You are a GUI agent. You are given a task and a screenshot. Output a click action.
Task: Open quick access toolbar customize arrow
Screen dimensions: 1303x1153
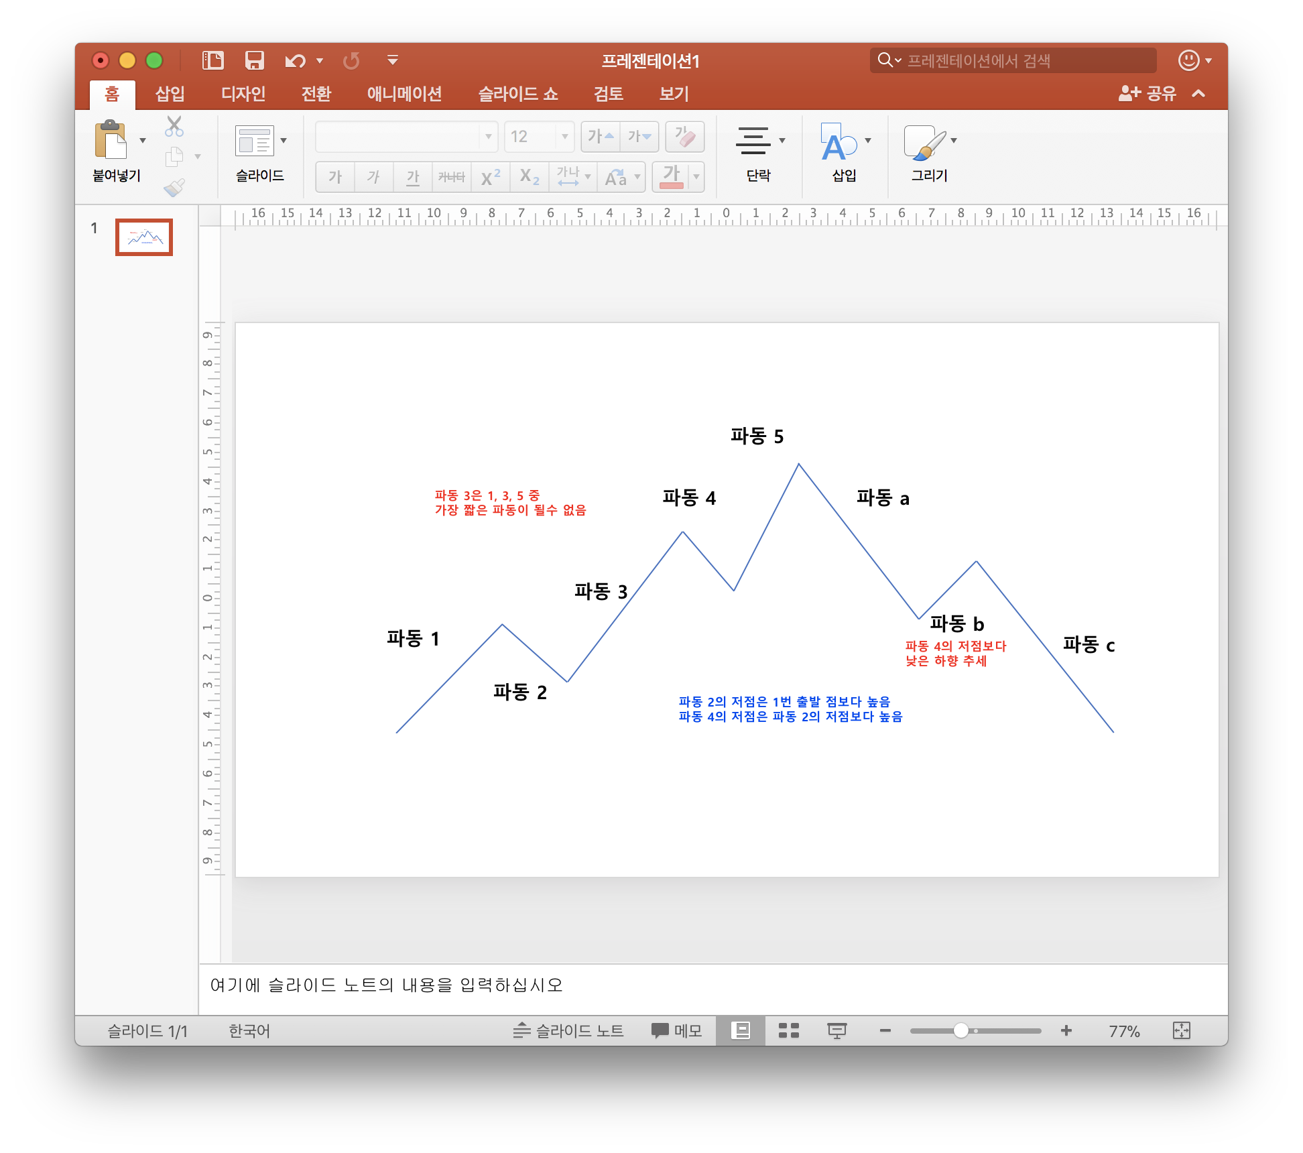(393, 60)
